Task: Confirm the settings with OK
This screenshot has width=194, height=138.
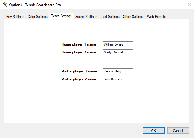Action: pos(153,130)
